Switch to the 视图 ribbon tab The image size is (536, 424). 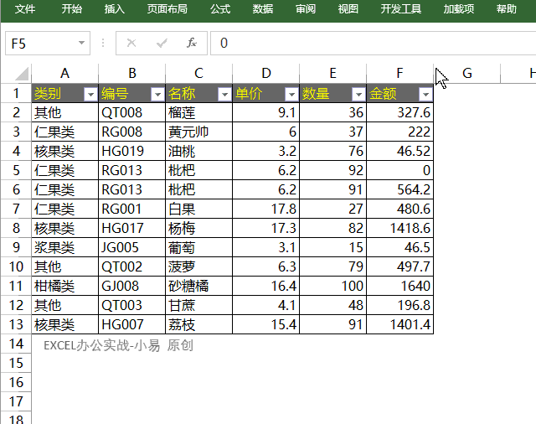click(x=348, y=9)
